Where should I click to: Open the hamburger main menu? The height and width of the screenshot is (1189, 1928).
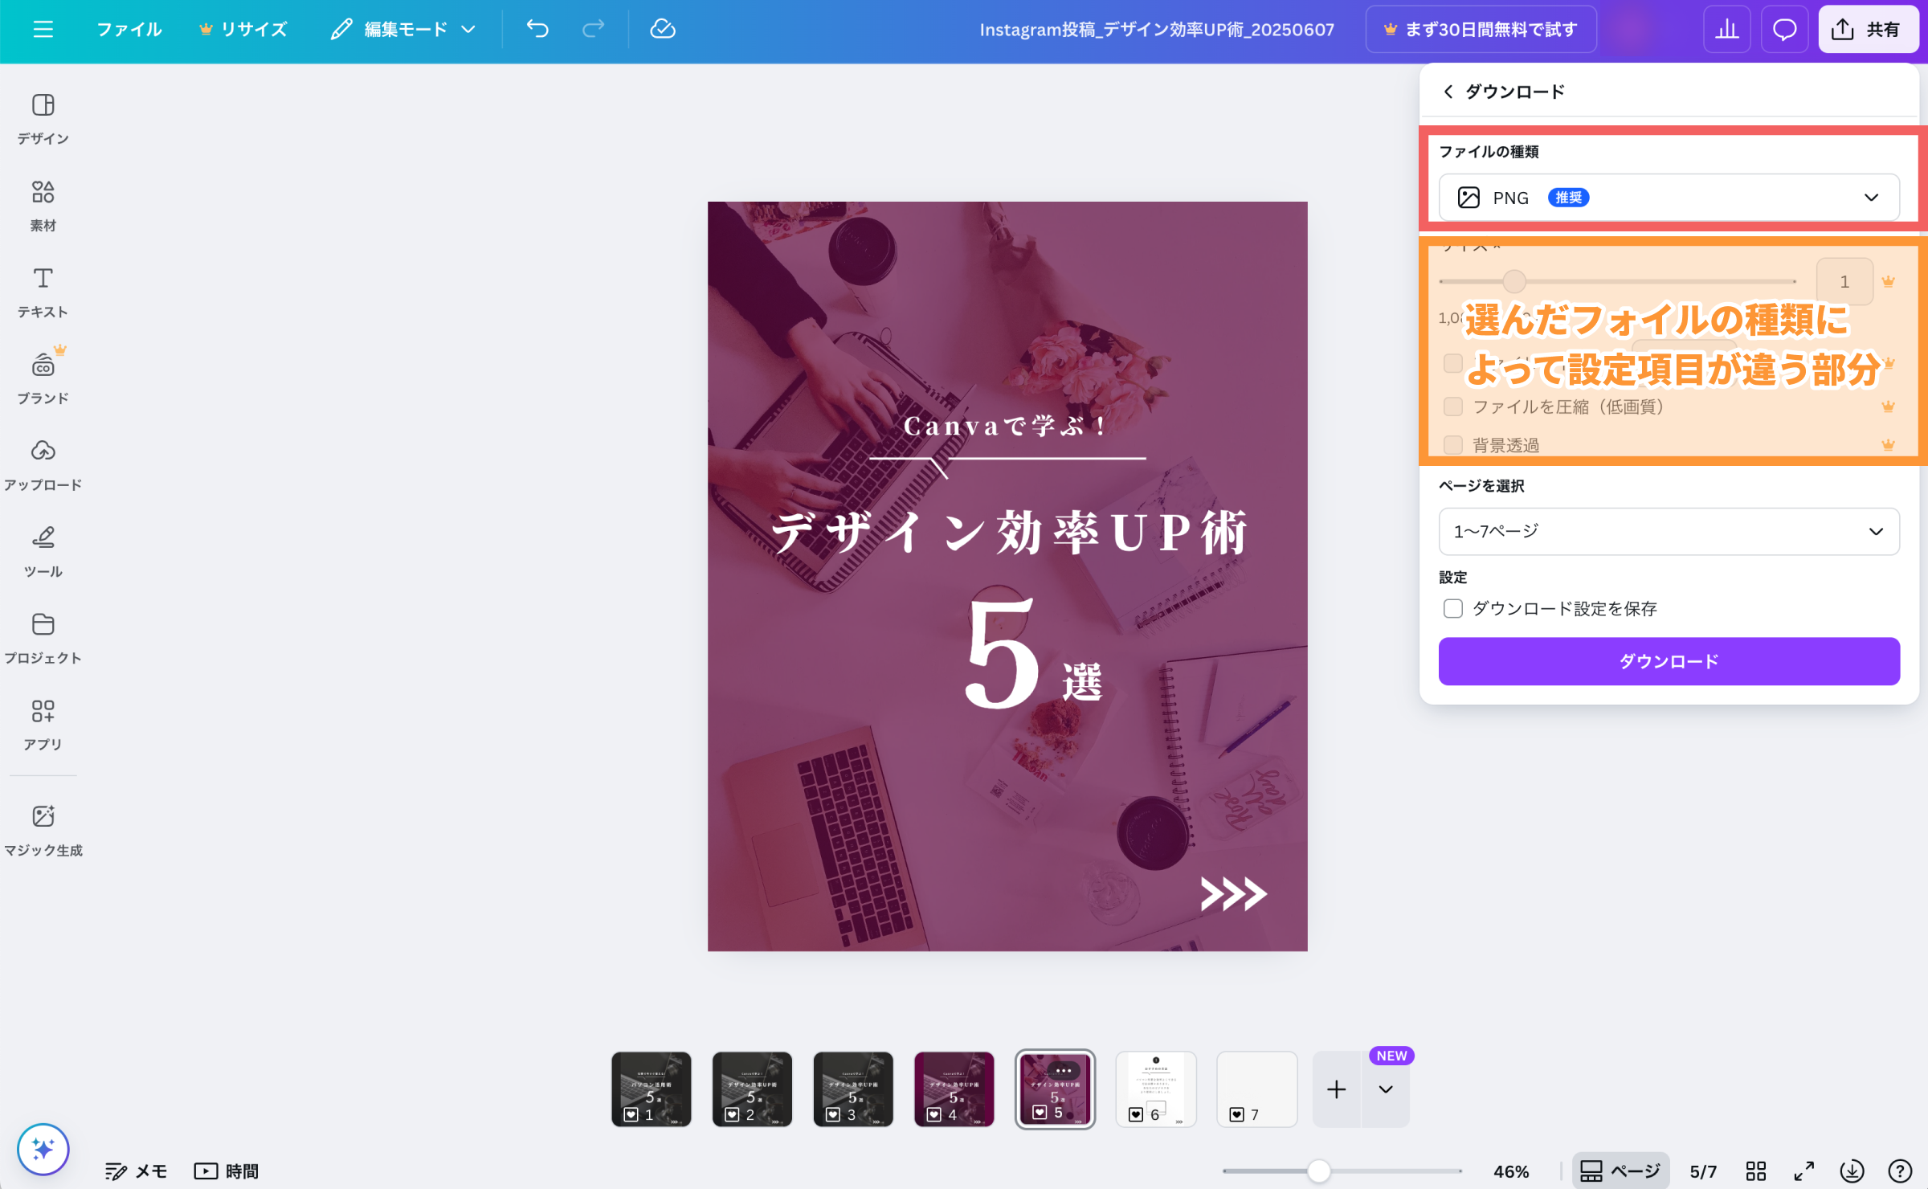pos(43,30)
